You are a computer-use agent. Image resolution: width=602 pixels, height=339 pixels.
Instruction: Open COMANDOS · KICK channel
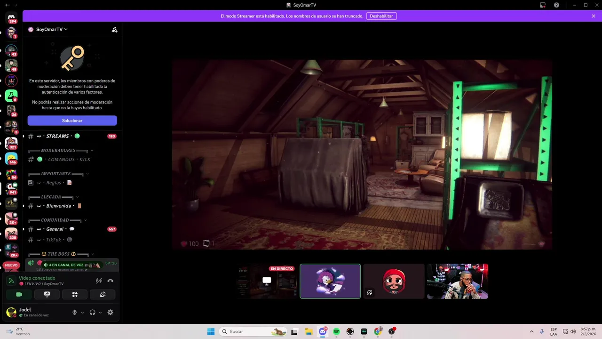pyautogui.click(x=72, y=159)
